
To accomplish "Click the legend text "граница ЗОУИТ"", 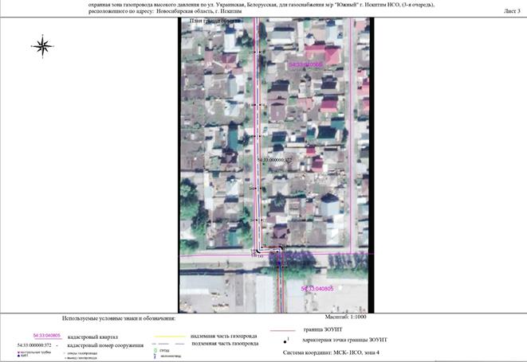I will click(x=323, y=330).
